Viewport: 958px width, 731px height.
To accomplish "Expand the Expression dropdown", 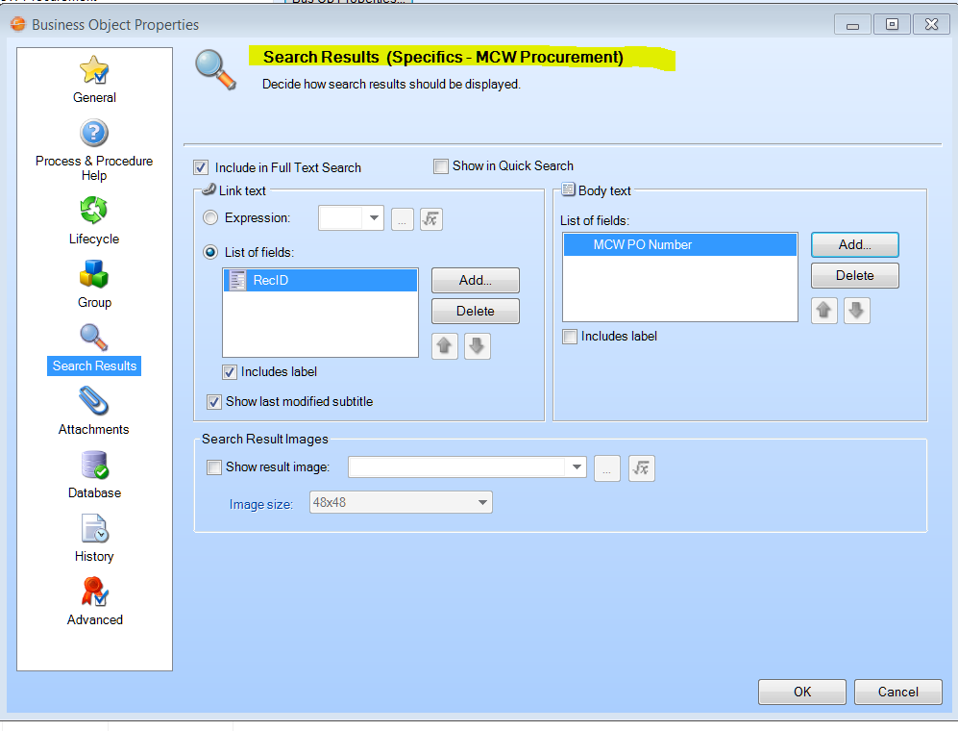I will point(374,218).
